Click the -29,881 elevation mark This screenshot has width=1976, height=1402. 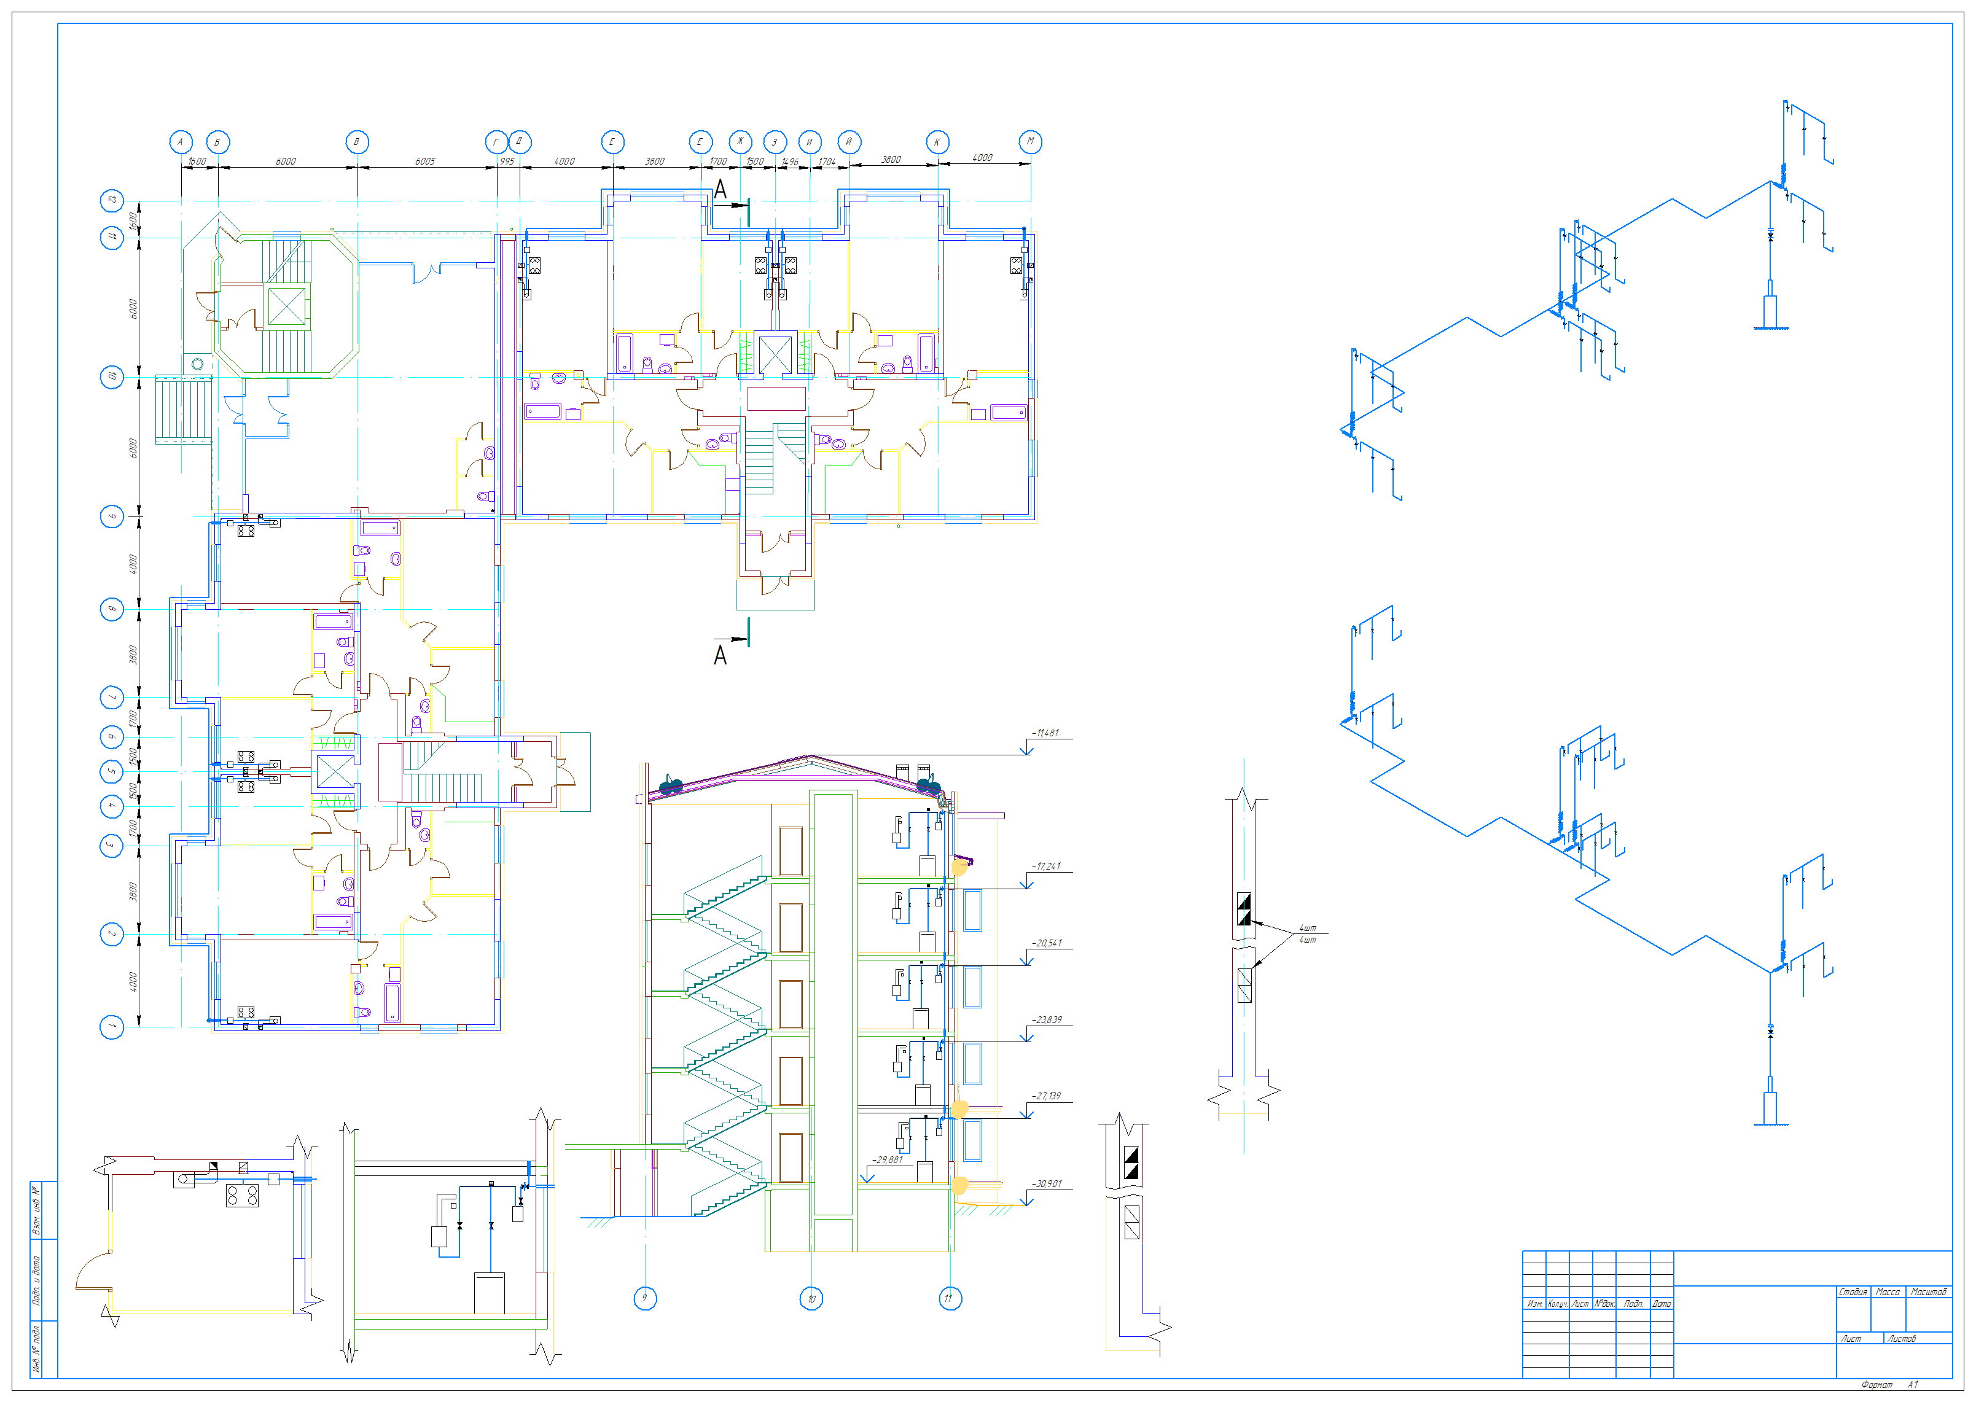(888, 1160)
